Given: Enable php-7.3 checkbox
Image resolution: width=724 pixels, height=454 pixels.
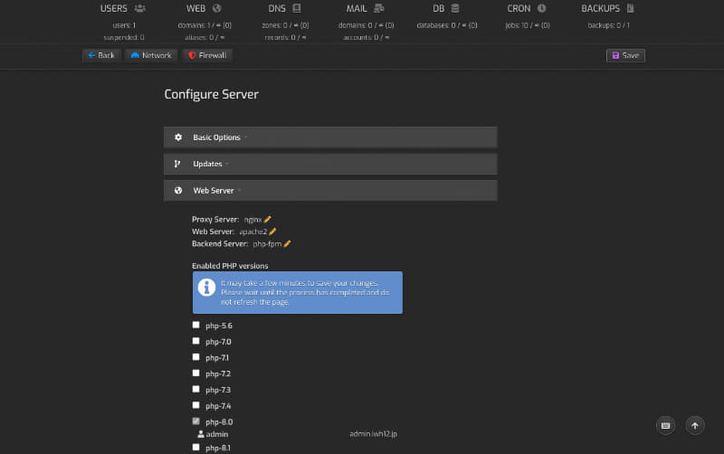Looking at the screenshot, I should 195,389.
